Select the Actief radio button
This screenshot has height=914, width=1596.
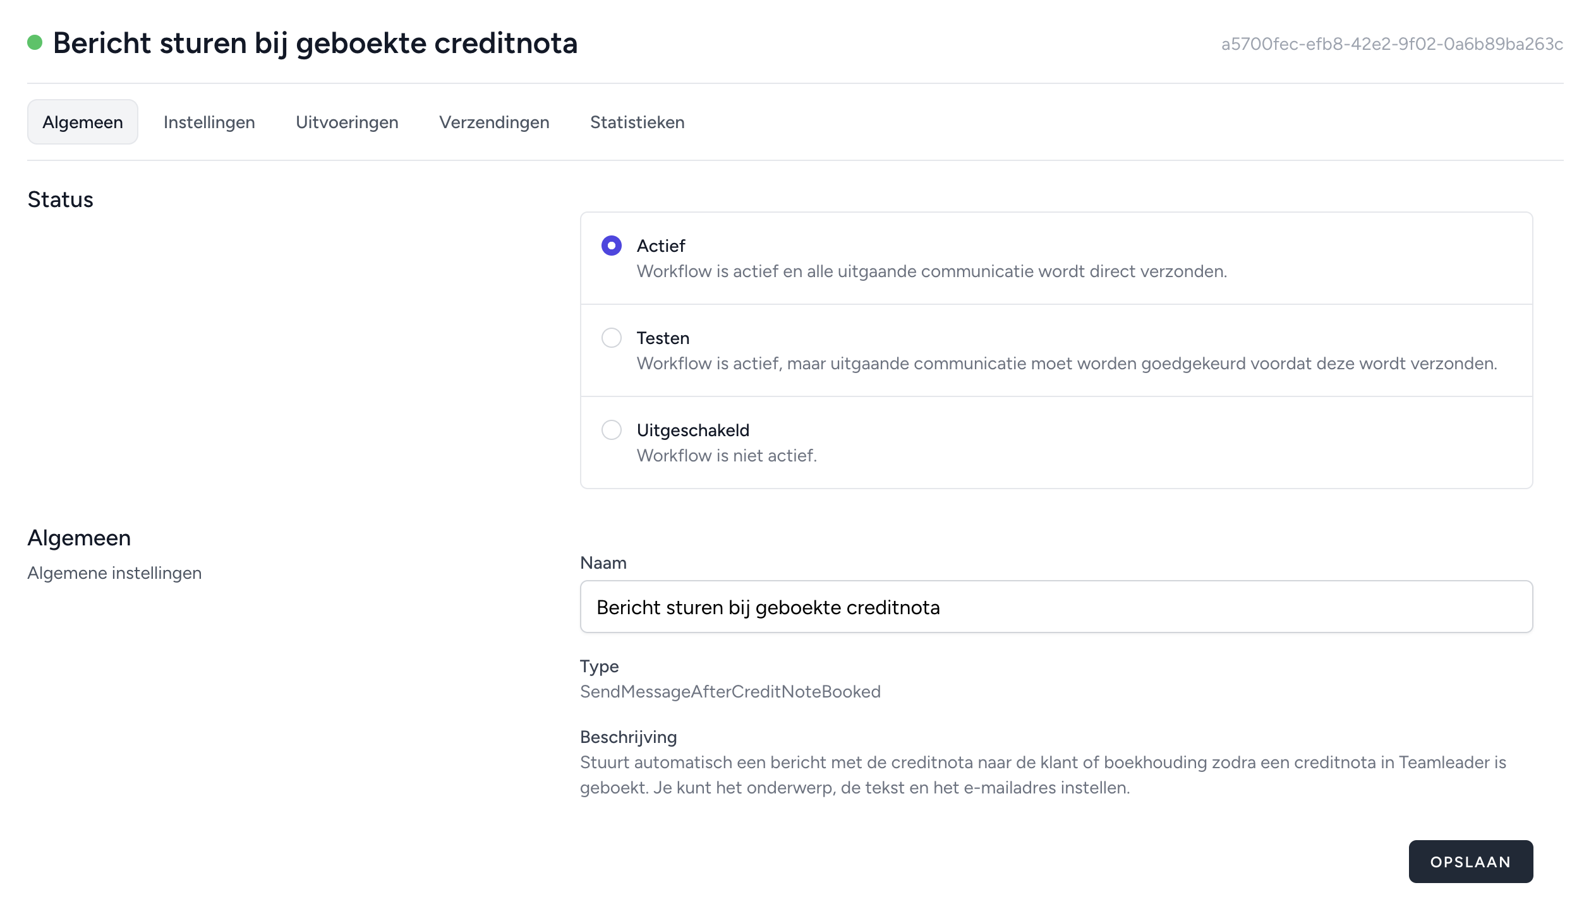pos(611,246)
